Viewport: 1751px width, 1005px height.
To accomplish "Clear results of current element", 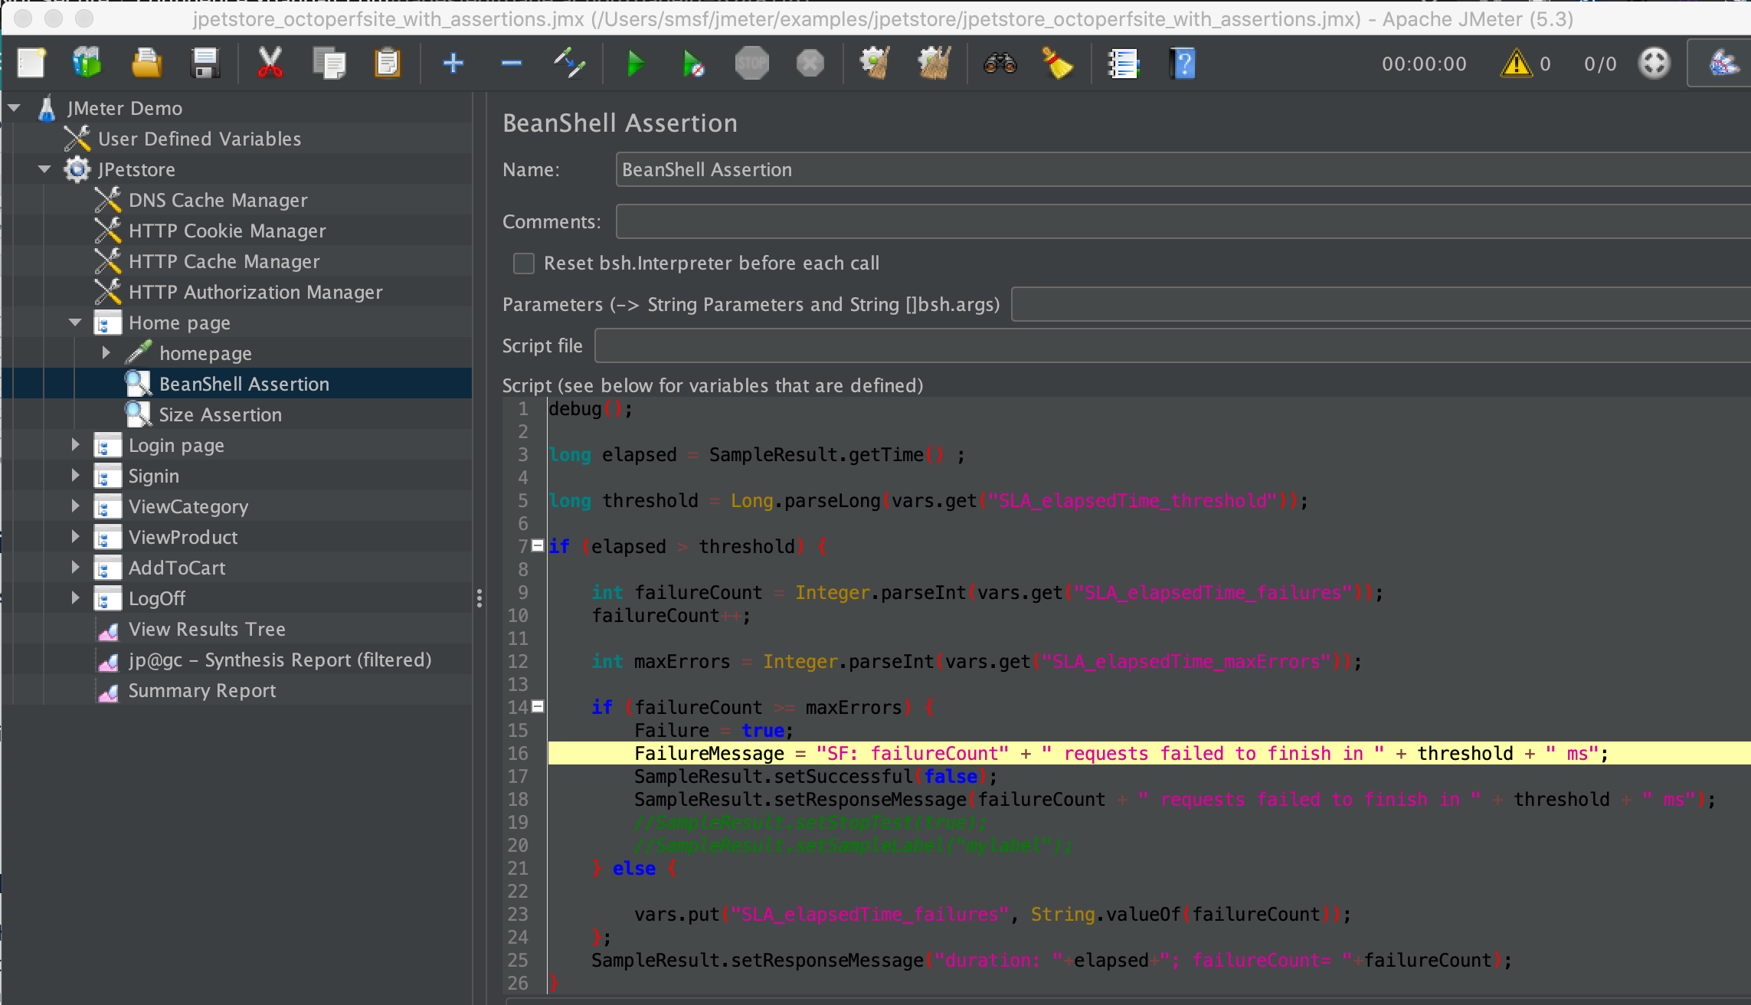I will click(x=875, y=63).
